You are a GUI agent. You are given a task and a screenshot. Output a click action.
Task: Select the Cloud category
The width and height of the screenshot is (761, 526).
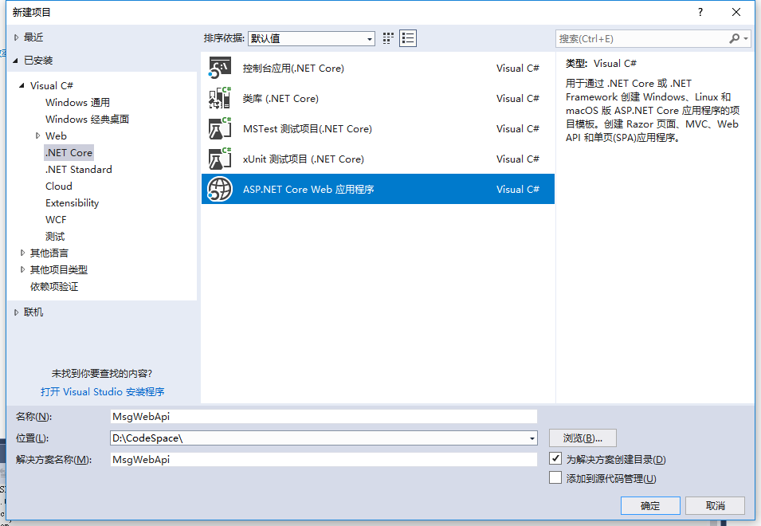[x=59, y=186]
